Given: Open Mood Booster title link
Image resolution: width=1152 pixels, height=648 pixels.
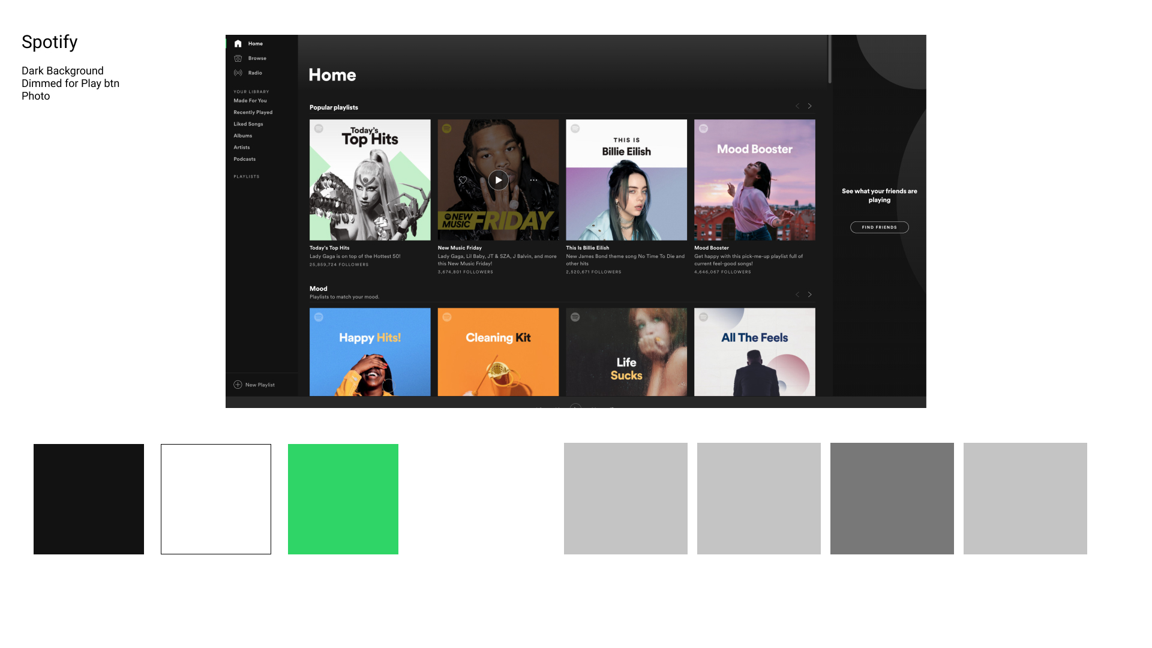Looking at the screenshot, I should coord(712,248).
